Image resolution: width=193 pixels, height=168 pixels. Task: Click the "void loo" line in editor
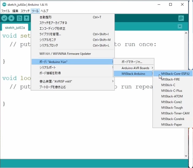16,78
